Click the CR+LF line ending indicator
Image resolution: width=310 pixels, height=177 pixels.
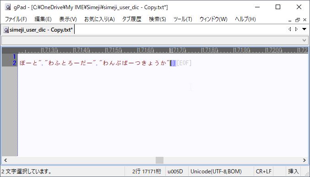tap(264, 171)
